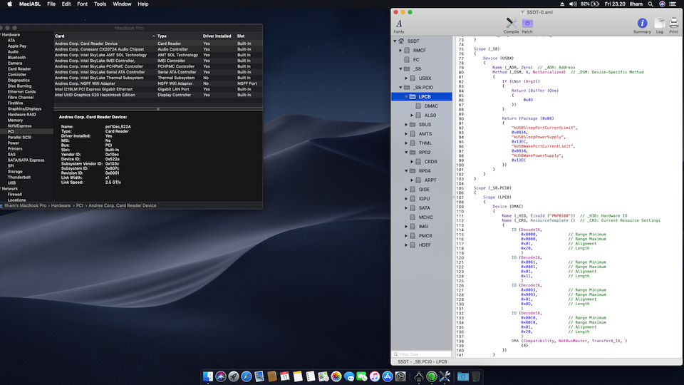Show the Summary info panel
The width and height of the screenshot is (684, 385).
(x=642, y=26)
